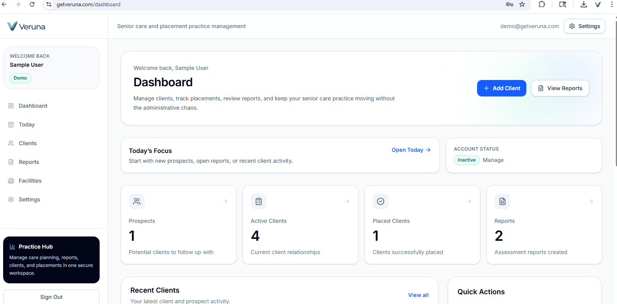Click the Manage account status link
Image resolution: width=617 pixels, height=304 pixels.
coord(493,160)
